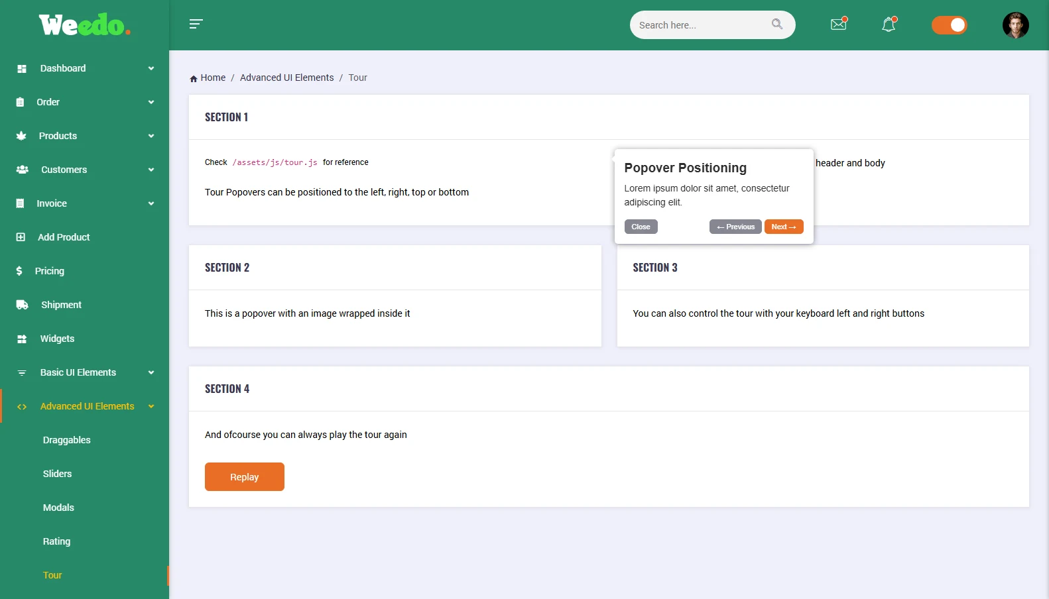Click the Home breadcrumb house icon
Image resolution: width=1049 pixels, height=599 pixels.
click(x=194, y=79)
